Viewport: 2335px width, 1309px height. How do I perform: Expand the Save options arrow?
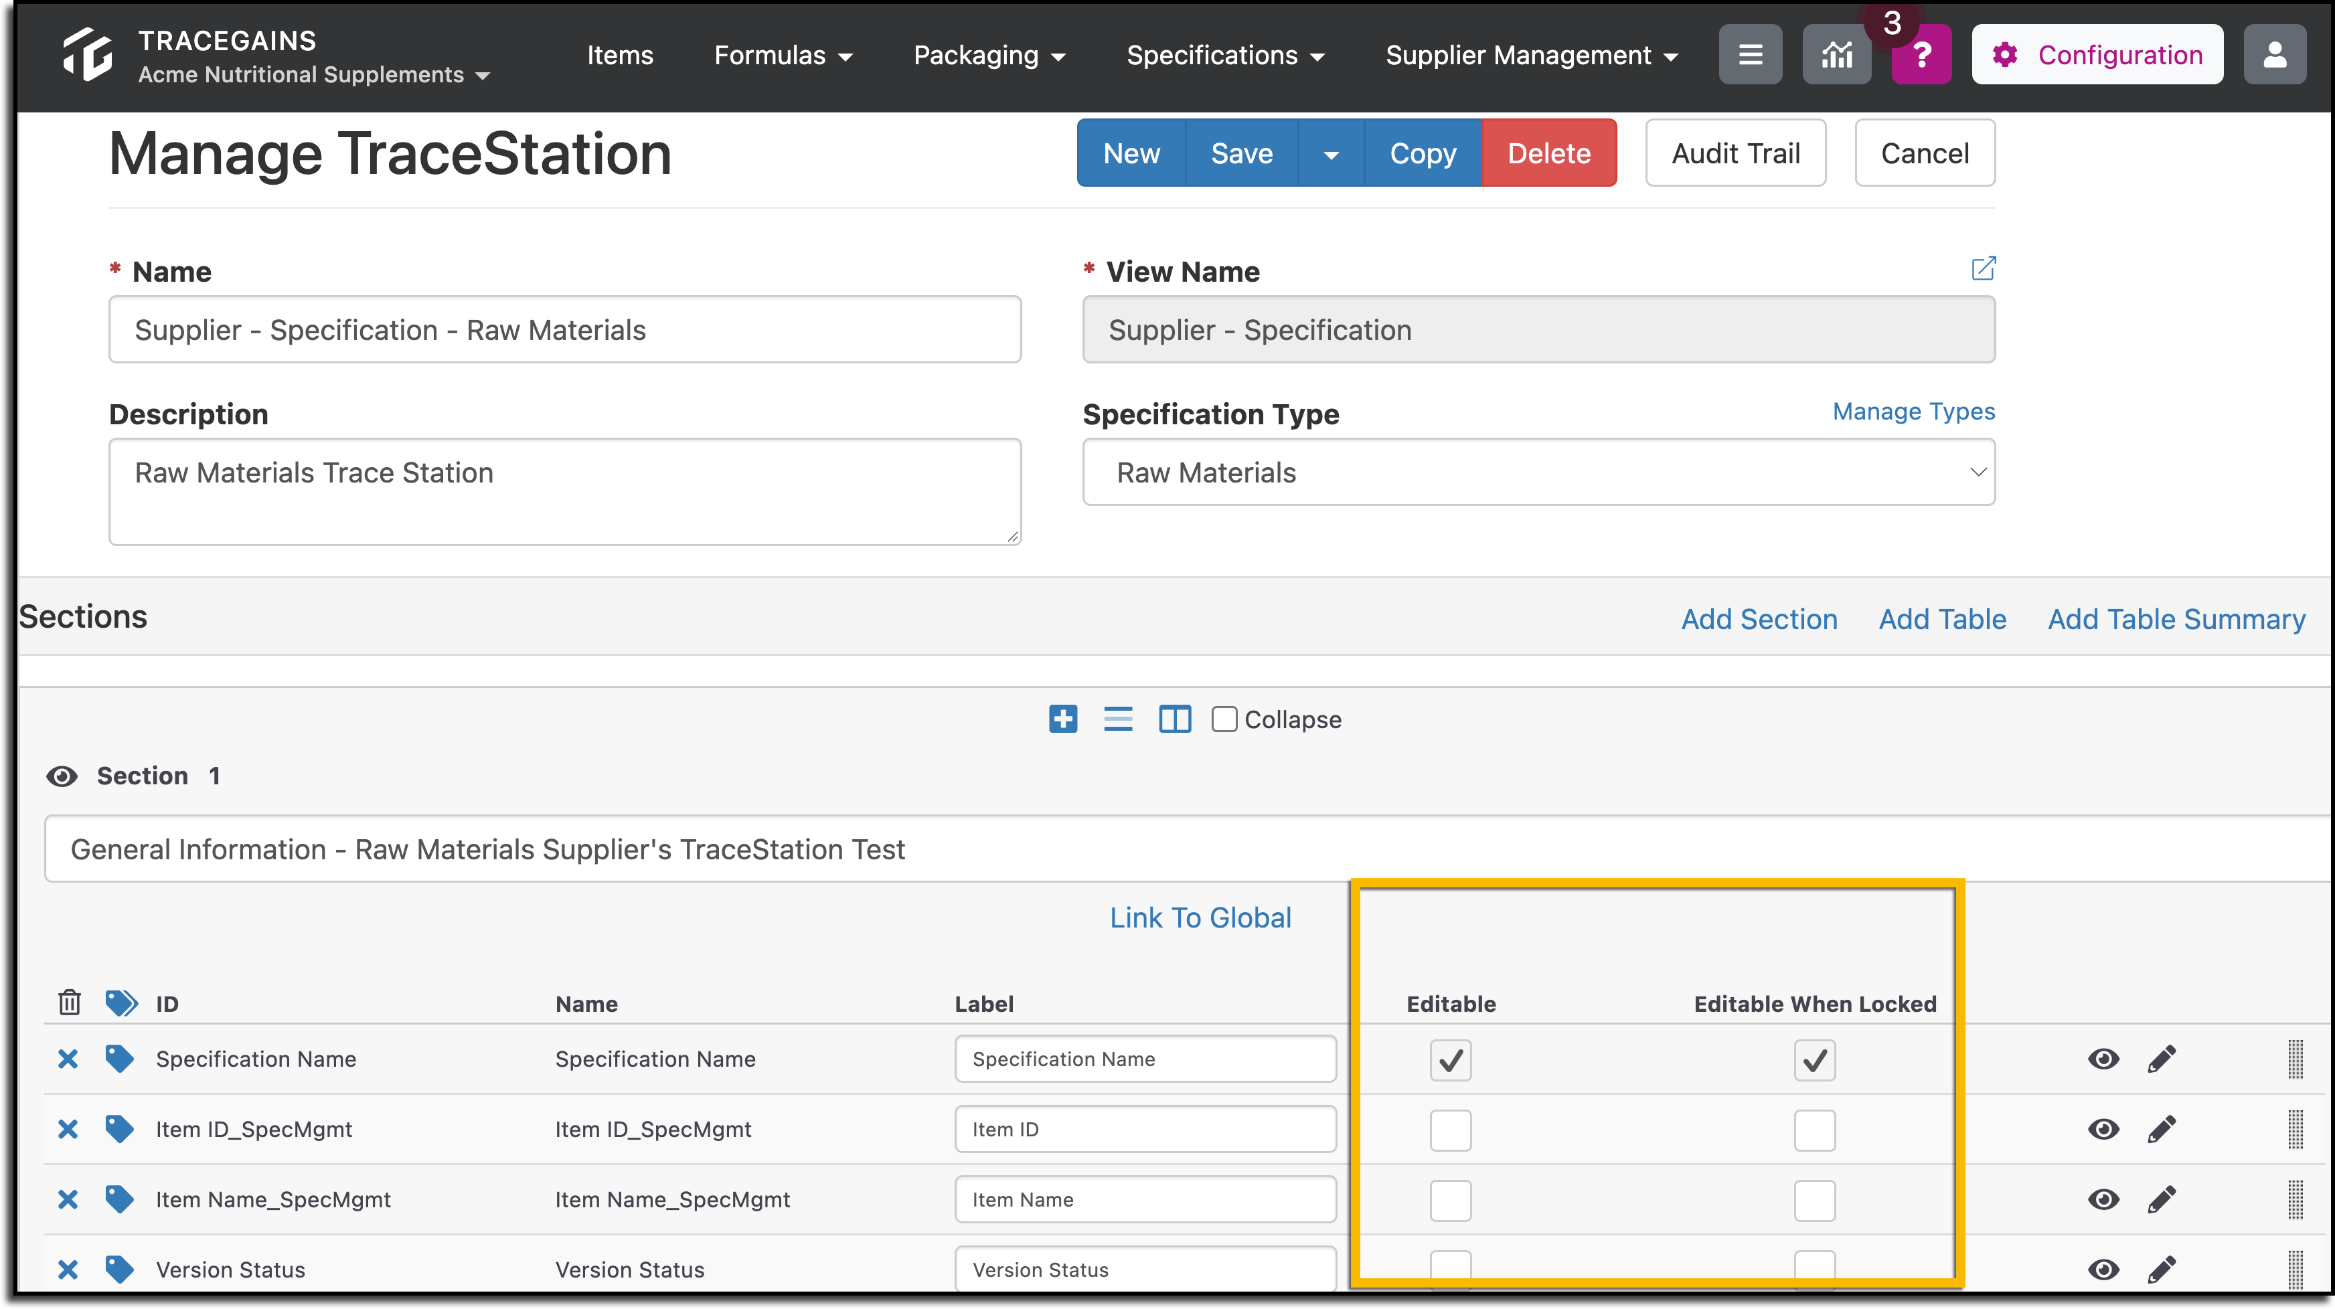[1331, 153]
